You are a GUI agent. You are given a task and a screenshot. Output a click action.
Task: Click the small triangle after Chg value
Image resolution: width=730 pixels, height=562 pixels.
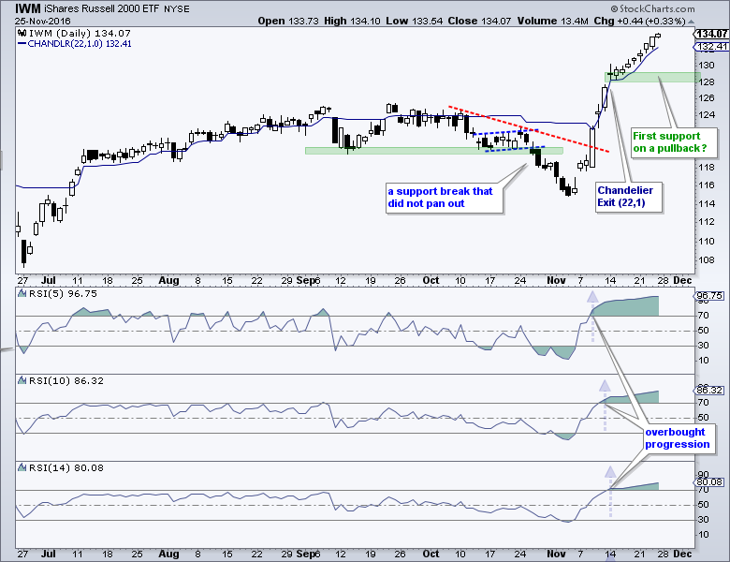click(x=692, y=22)
